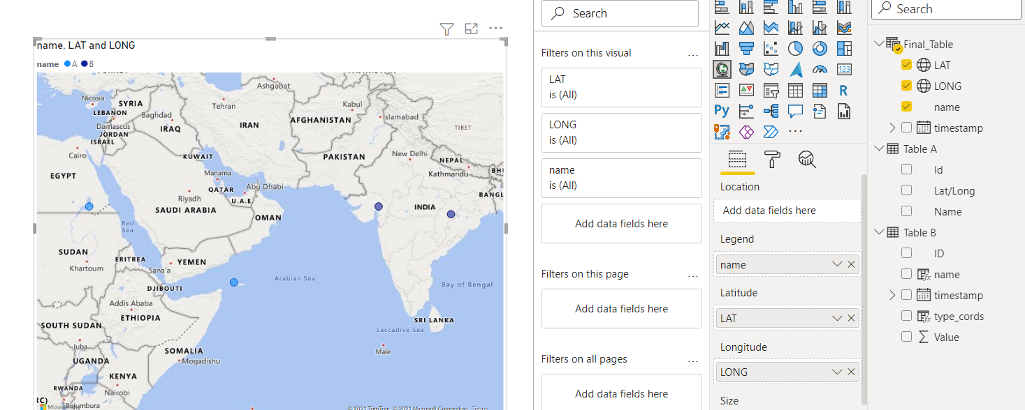The image size is (1025, 410).
Task: Open the LONG is (All) filter card
Action: tap(621, 132)
